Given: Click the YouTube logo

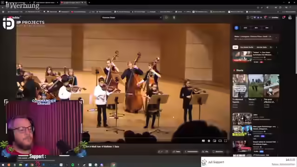Looking at the screenshot, I should (14, 18).
